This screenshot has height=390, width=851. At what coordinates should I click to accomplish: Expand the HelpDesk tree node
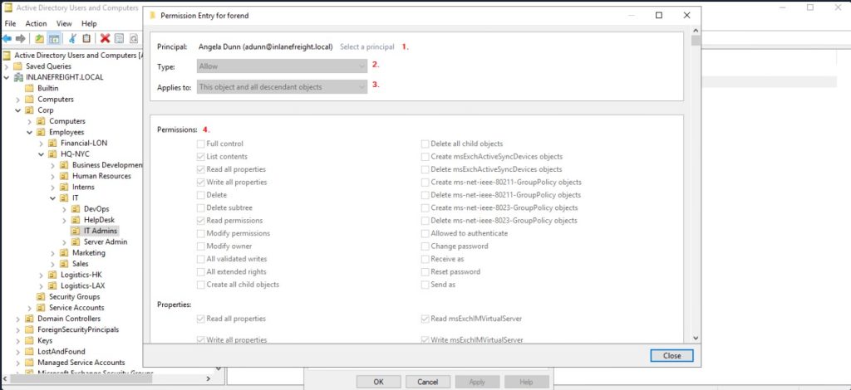64,220
